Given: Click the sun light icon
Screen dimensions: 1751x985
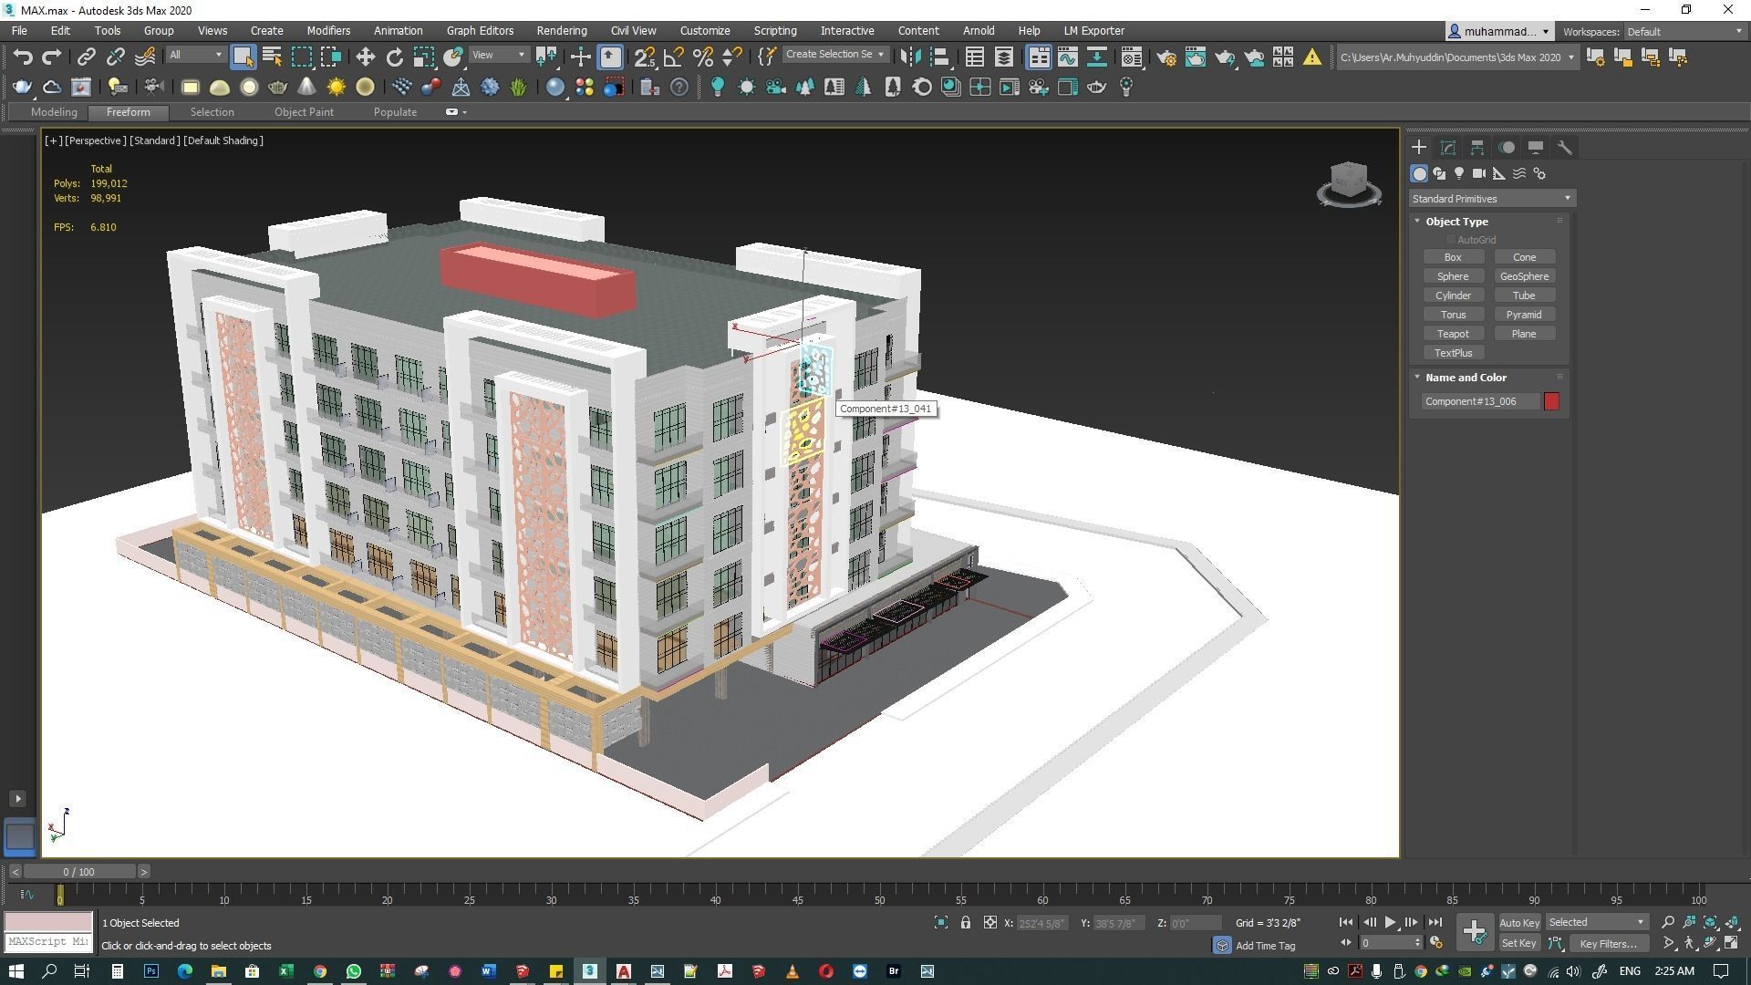Looking at the screenshot, I should [336, 87].
